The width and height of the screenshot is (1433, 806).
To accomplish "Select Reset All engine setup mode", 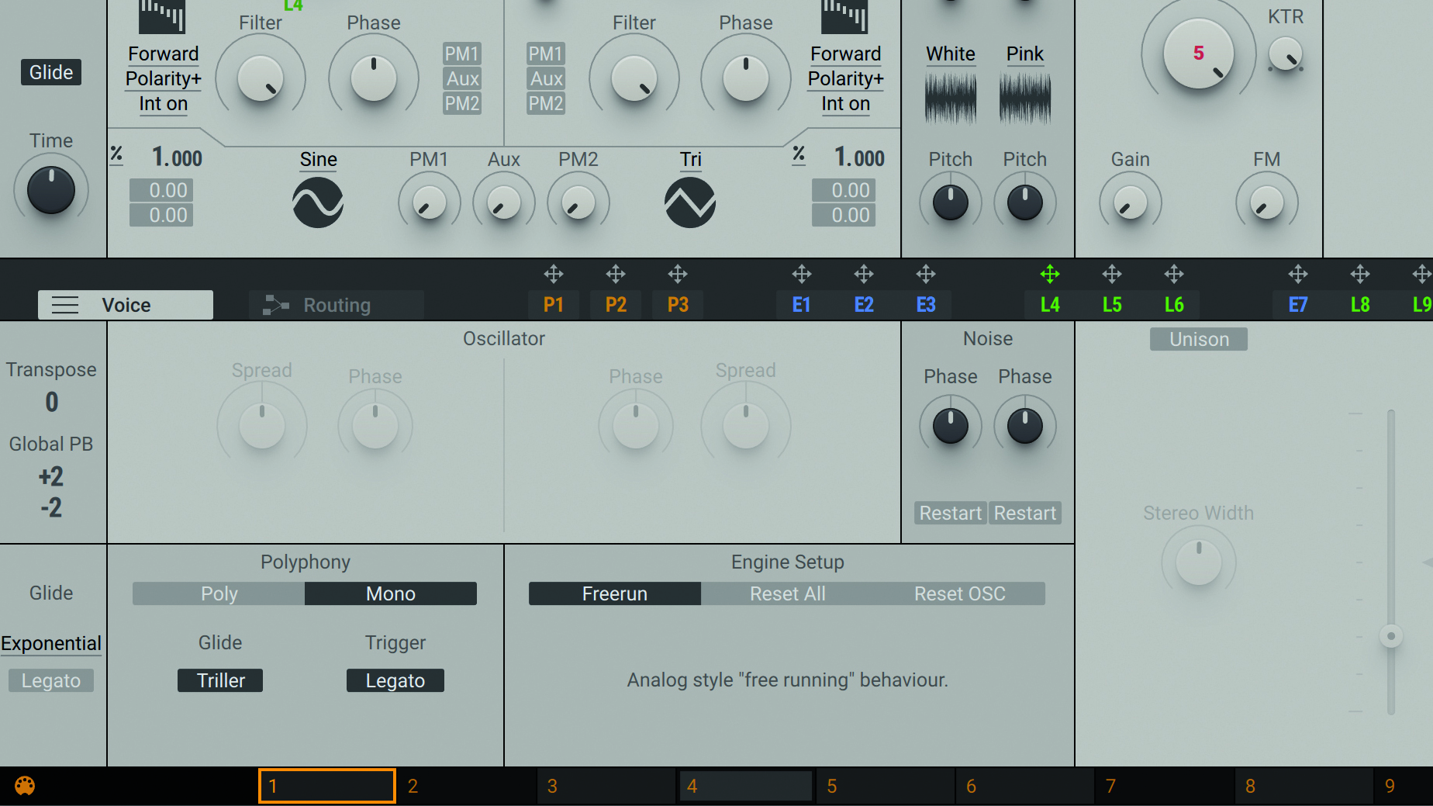I will coord(787,593).
